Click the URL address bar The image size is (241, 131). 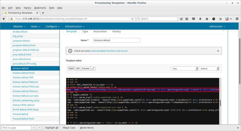[x=72, y=19]
